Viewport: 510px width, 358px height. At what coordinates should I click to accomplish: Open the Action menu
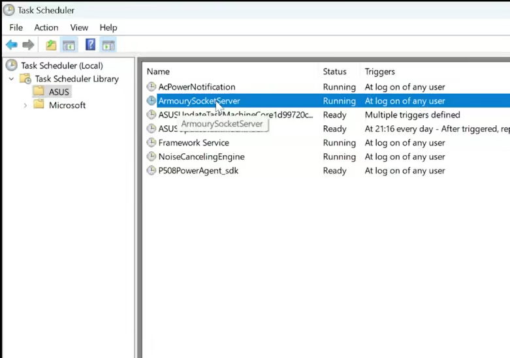click(x=46, y=27)
